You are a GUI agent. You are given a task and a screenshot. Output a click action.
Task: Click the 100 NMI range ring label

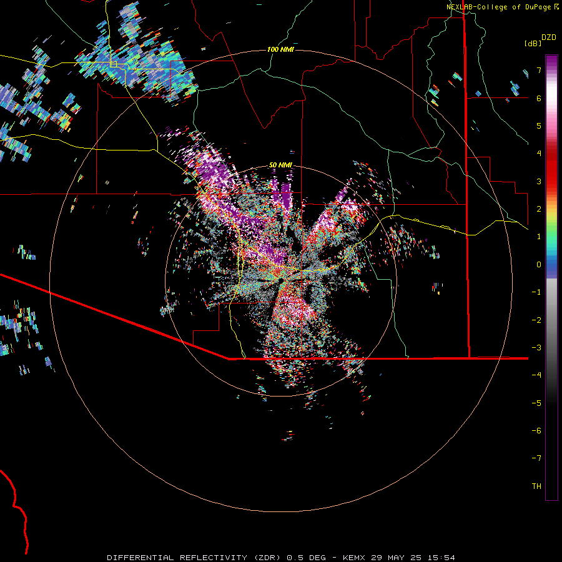(280, 49)
